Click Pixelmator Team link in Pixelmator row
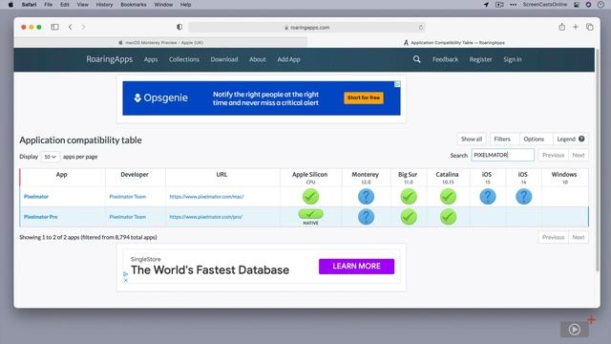611x344 pixels. (127, 197)
